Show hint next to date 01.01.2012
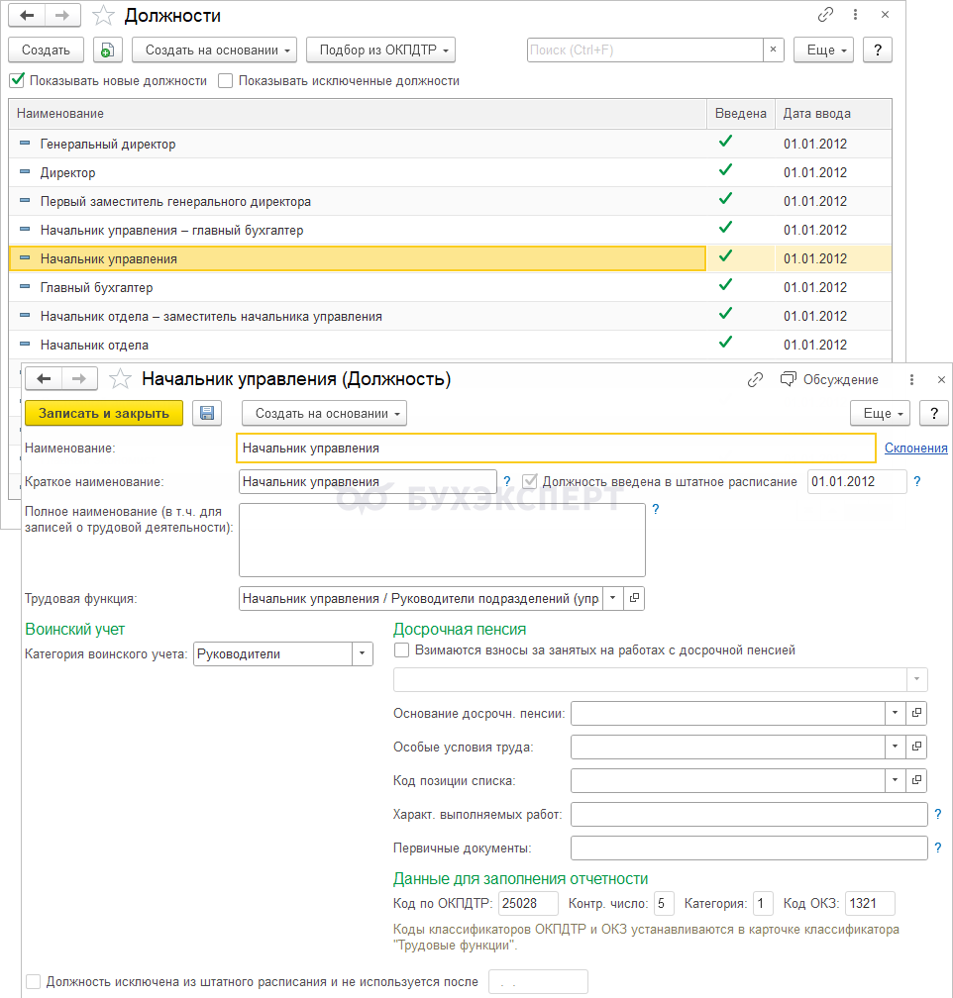This screenshot has height=998, width=953. [x=917, y=481]
